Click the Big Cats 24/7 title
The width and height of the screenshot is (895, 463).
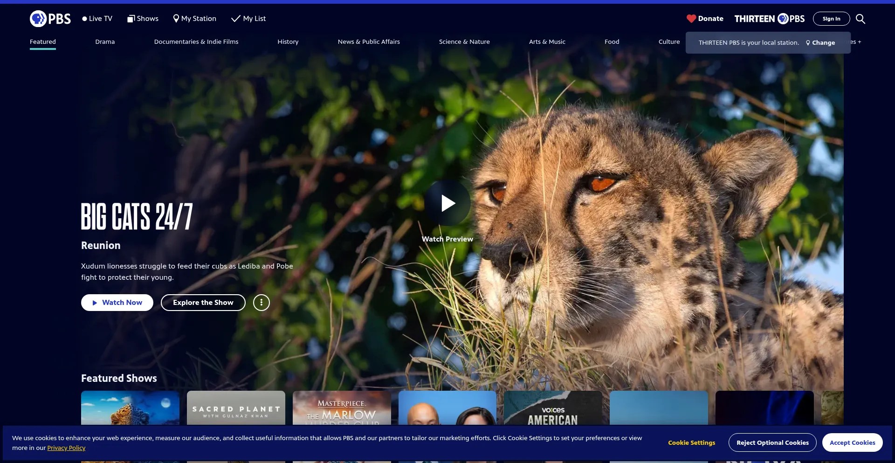pyautogui.click(x=137, y=216)
